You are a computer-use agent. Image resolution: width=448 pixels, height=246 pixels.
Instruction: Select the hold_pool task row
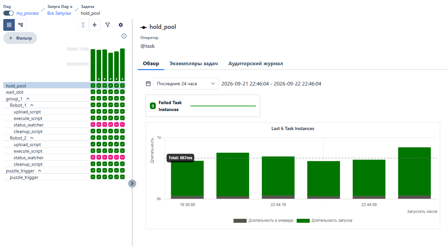(64, 85)
